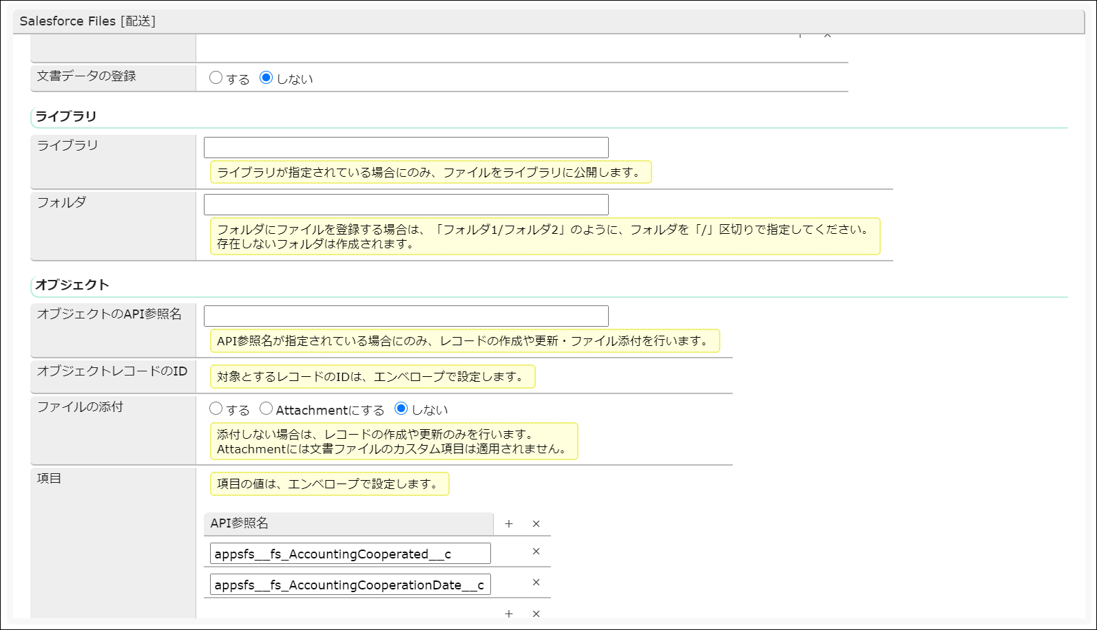Edit the appsfs__fs_AccountingCooperated__c field
This screenshot has width=1097, height=630.
coord(351,554)
